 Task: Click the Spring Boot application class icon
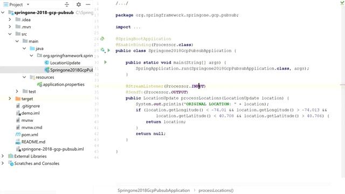click(x=47, y=70)
